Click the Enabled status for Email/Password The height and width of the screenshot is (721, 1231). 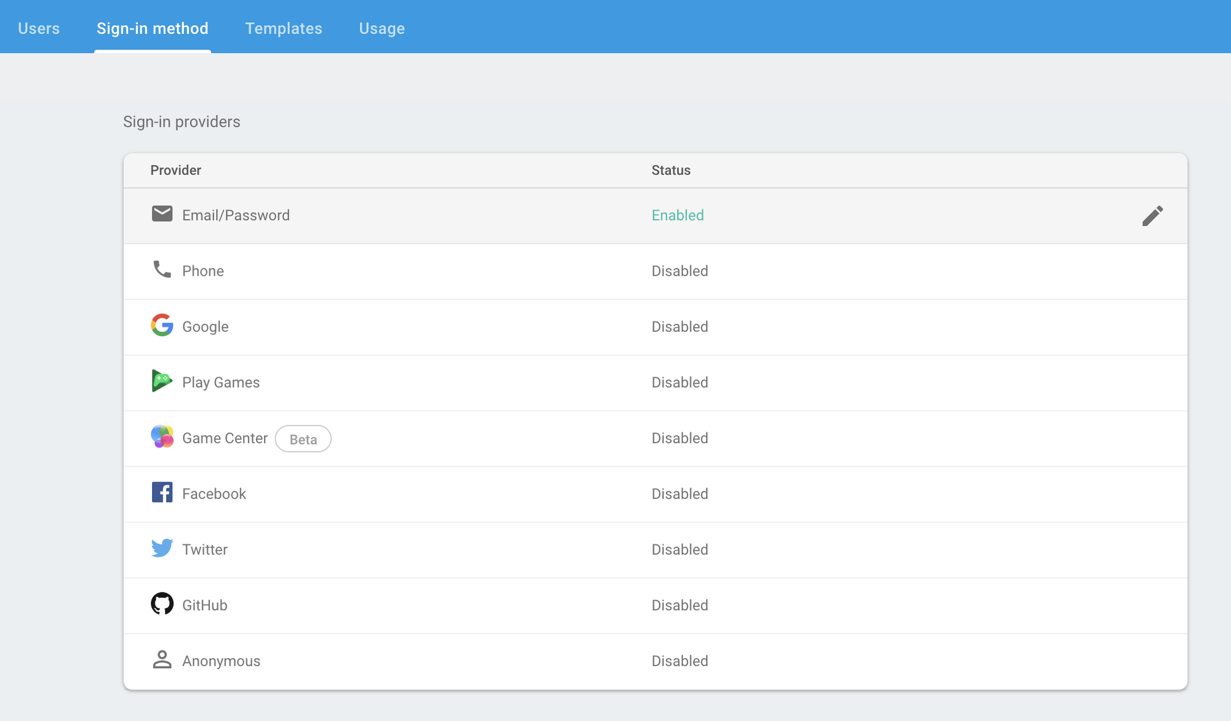tap(678, 215)
